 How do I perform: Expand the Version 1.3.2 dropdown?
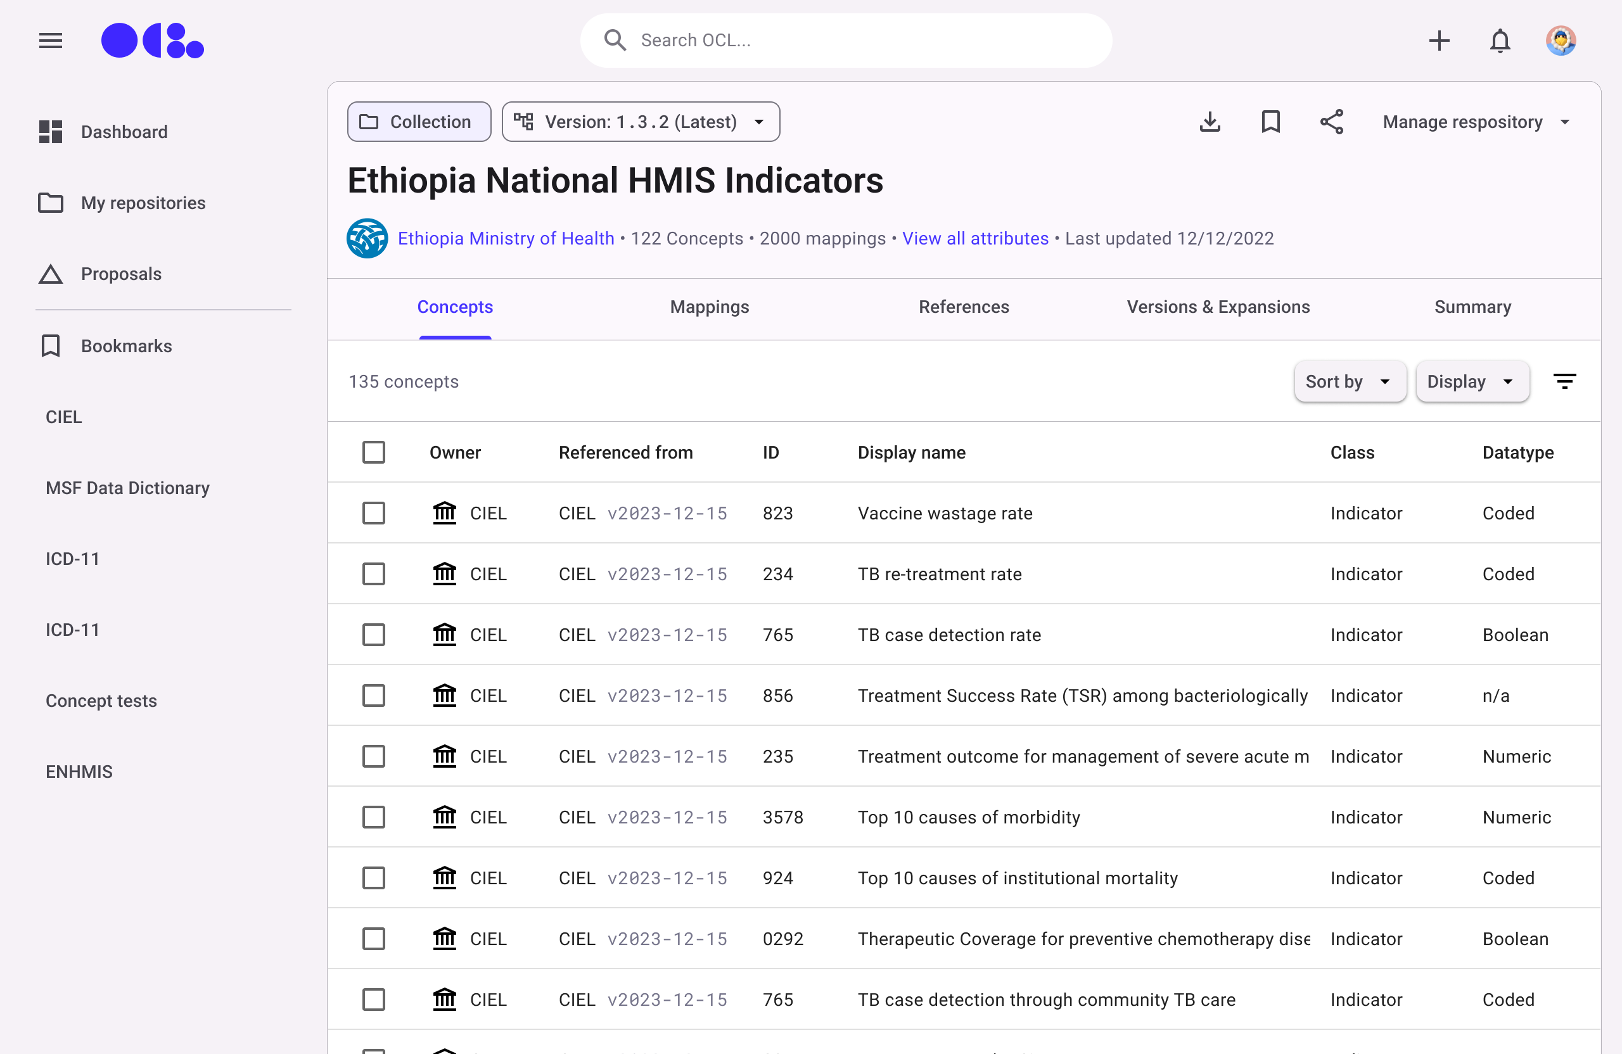click(x=641, y=122)
